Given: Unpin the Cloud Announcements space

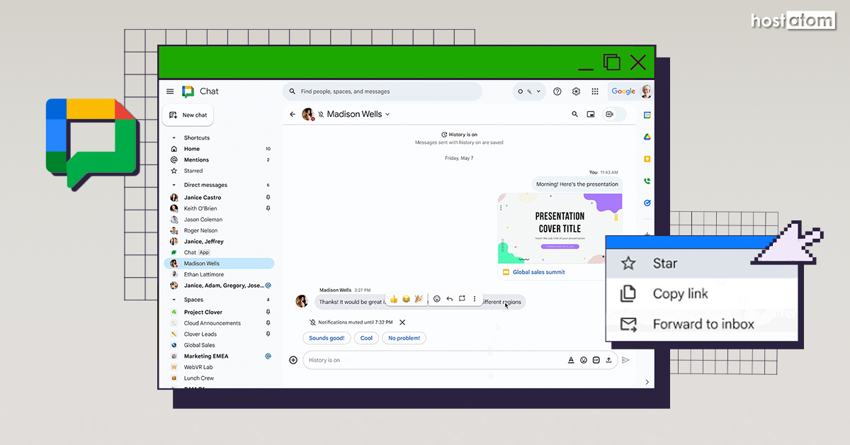Looking at the screenshot, I should tap(267, 323).
